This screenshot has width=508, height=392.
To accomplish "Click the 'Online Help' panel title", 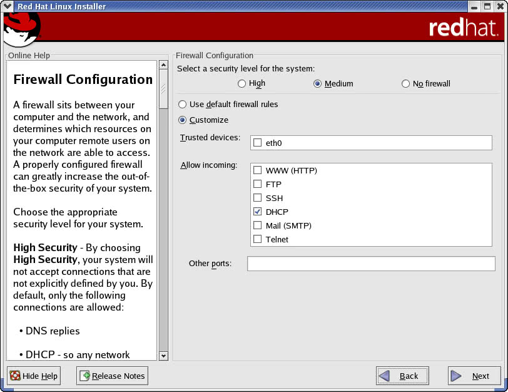I will click(29, 56).
